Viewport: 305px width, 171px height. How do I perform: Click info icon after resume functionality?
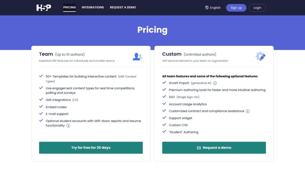68,126
